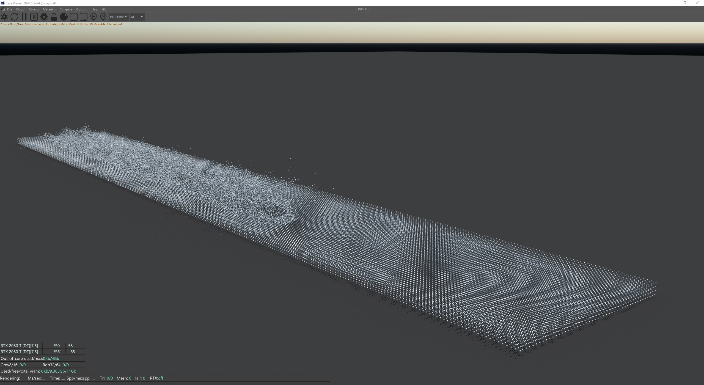The image size is (704, 385).
Task: Open render settings via the gear icon
Action: pos(44,17)
